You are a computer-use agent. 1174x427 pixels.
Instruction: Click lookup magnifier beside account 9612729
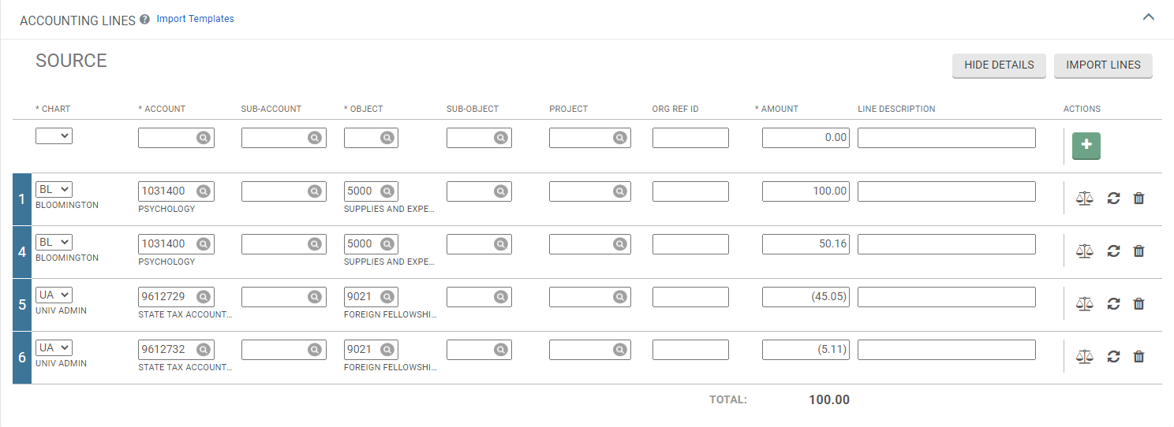point(203,297)
